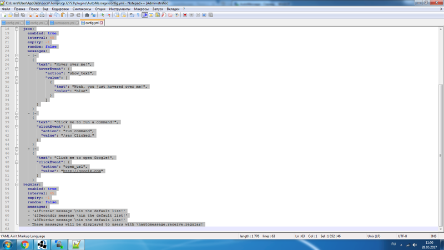Collapse the hoverEvent fold marker
The width and height of the screenshot is (444, 250).
17,69
